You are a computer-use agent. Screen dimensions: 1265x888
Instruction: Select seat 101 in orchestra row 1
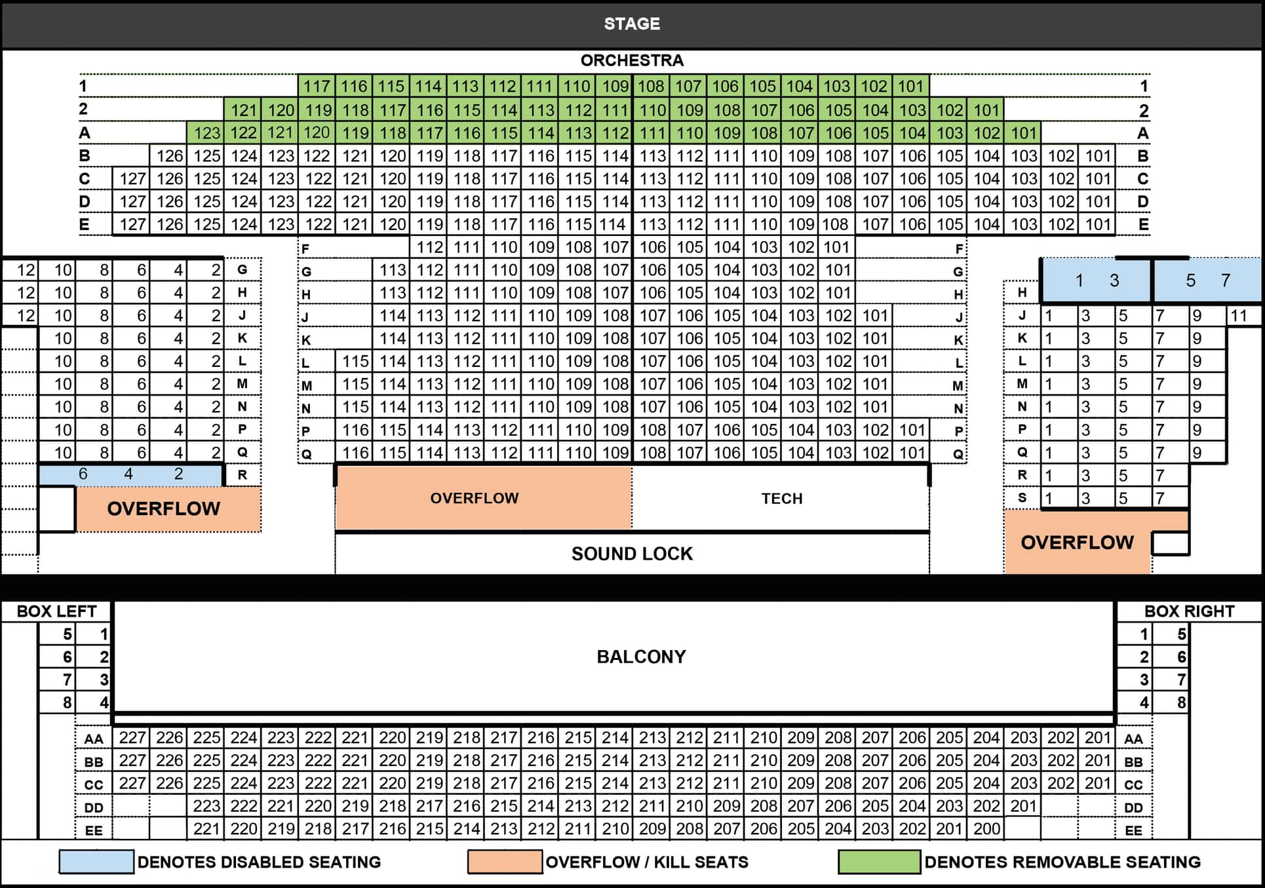[911, 86]
